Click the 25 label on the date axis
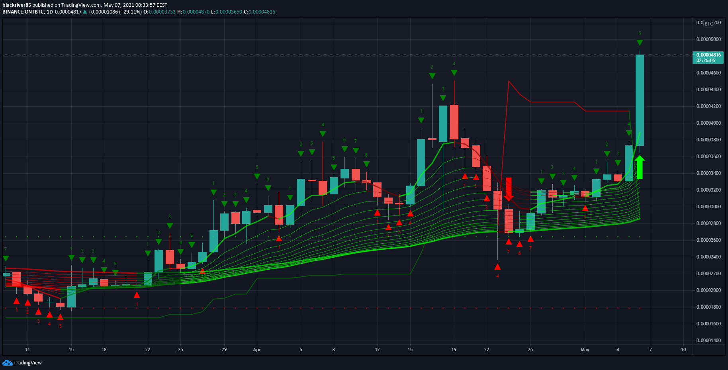This screenshot has width=728, height=370. coord(180,350)
